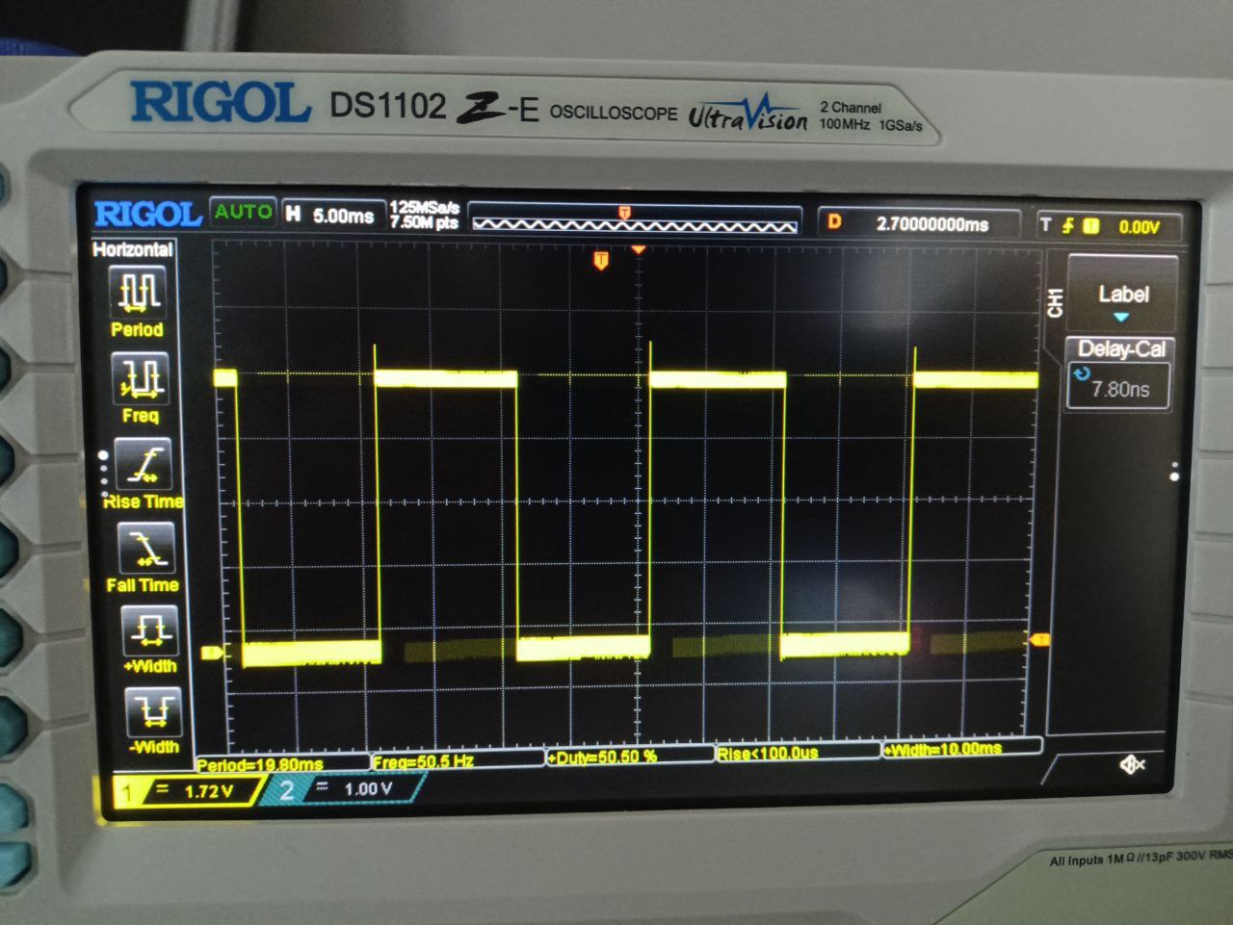
Task: Click the channel 1 ground level marker
Action: 212,653
